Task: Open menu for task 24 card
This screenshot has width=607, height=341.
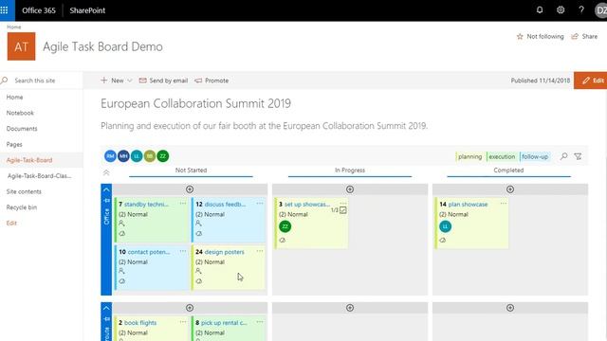Action: pyautogui.click(x=260, y=251)
